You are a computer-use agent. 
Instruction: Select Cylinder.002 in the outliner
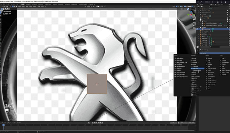click(205, 31)
